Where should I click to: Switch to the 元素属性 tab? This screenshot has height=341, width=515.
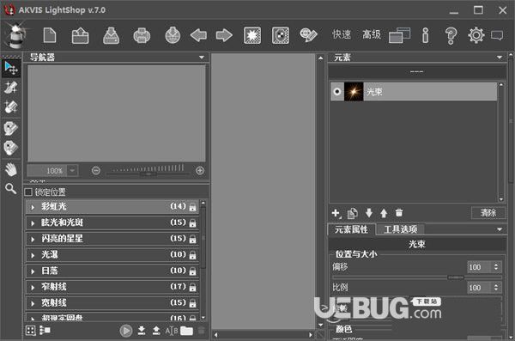click(351, 229)
